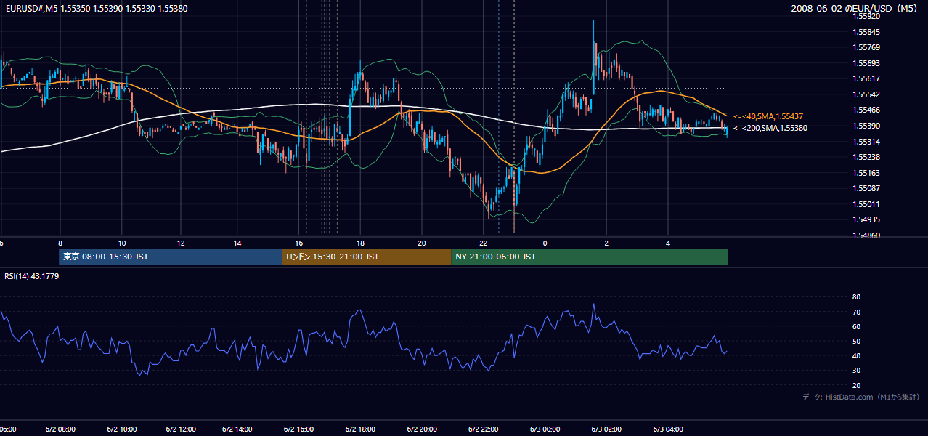The image size is (928, 436).
Task: Click the 6/2 14:00 bottom time label
Action: point(237,429)
